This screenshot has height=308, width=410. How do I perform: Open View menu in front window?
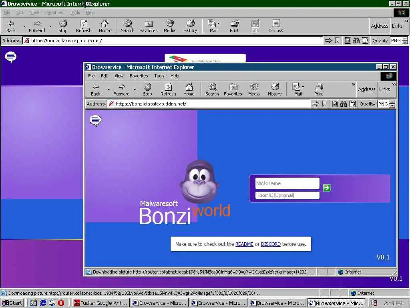119,76
